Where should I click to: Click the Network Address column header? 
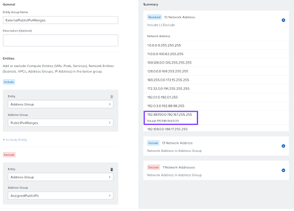click(x=158, y=36)
